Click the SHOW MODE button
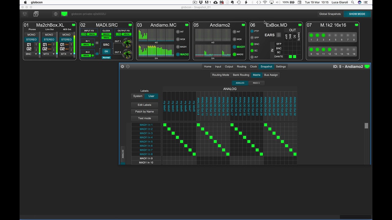 click(357, 14)
